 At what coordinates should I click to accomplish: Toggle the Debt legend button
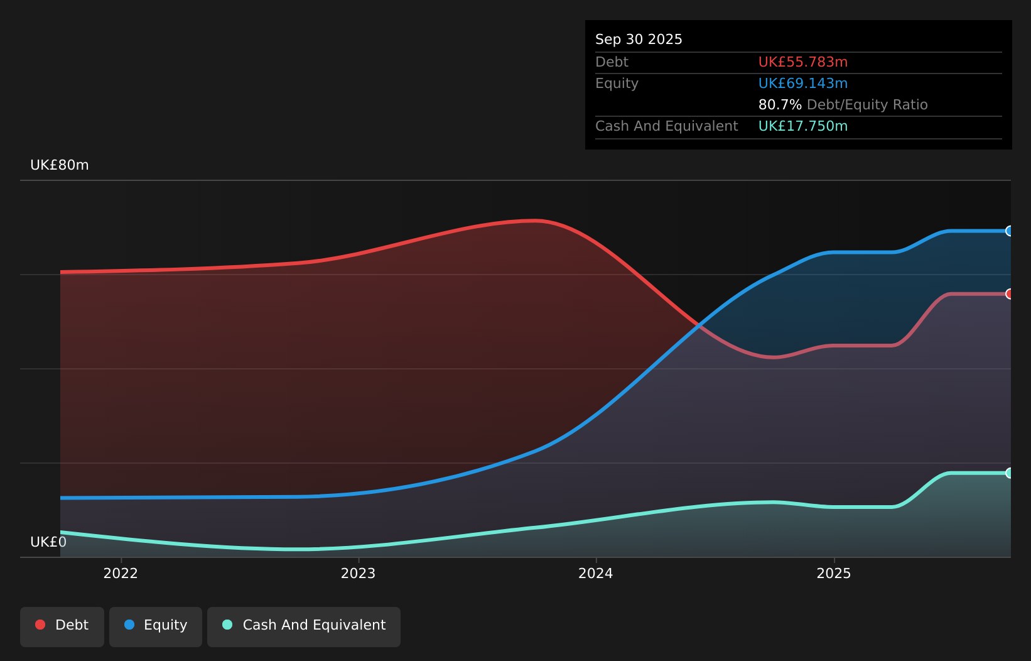point(62,626)
